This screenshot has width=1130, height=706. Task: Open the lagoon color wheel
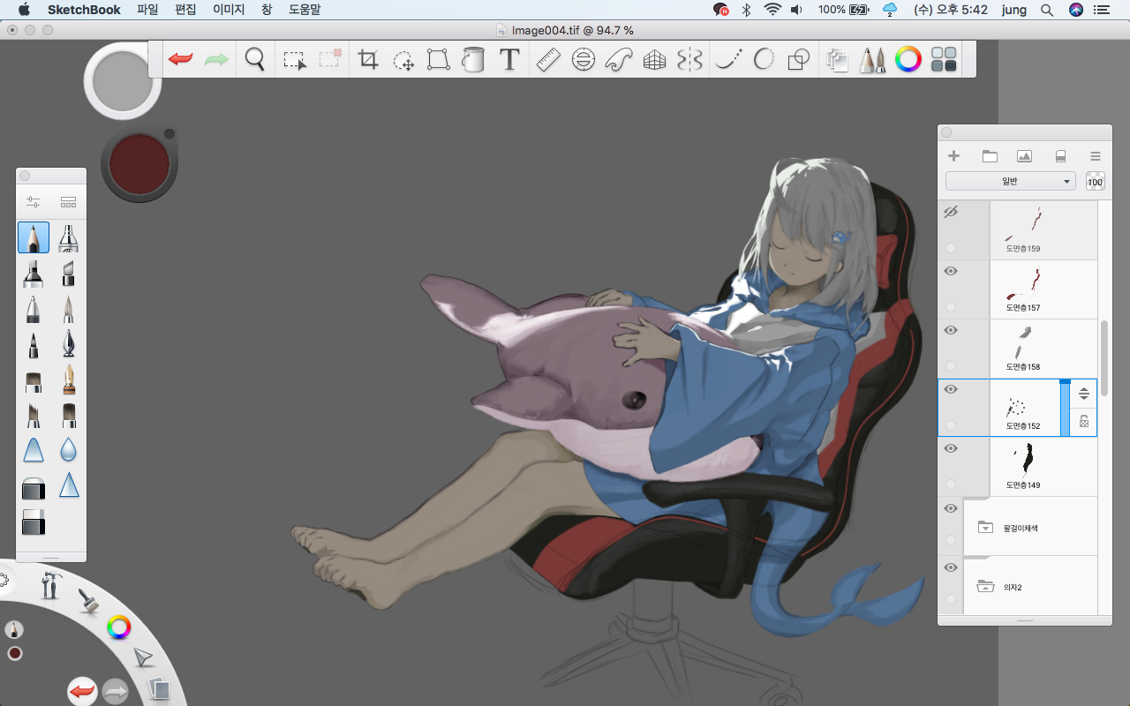coord(118,627)
